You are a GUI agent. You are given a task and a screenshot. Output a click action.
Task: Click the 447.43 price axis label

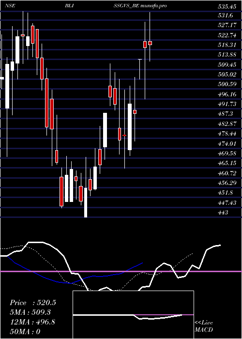[x=227, y=203]
